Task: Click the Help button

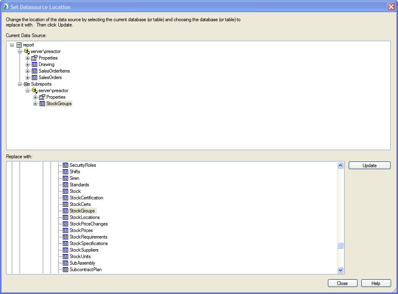Action: [x=376, y=283]
